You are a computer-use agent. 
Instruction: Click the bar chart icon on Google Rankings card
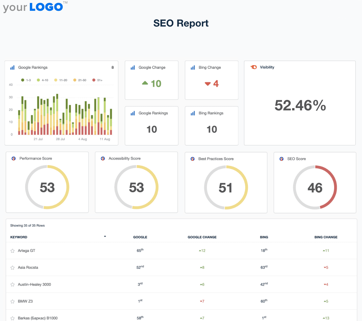tap(12, 67)
